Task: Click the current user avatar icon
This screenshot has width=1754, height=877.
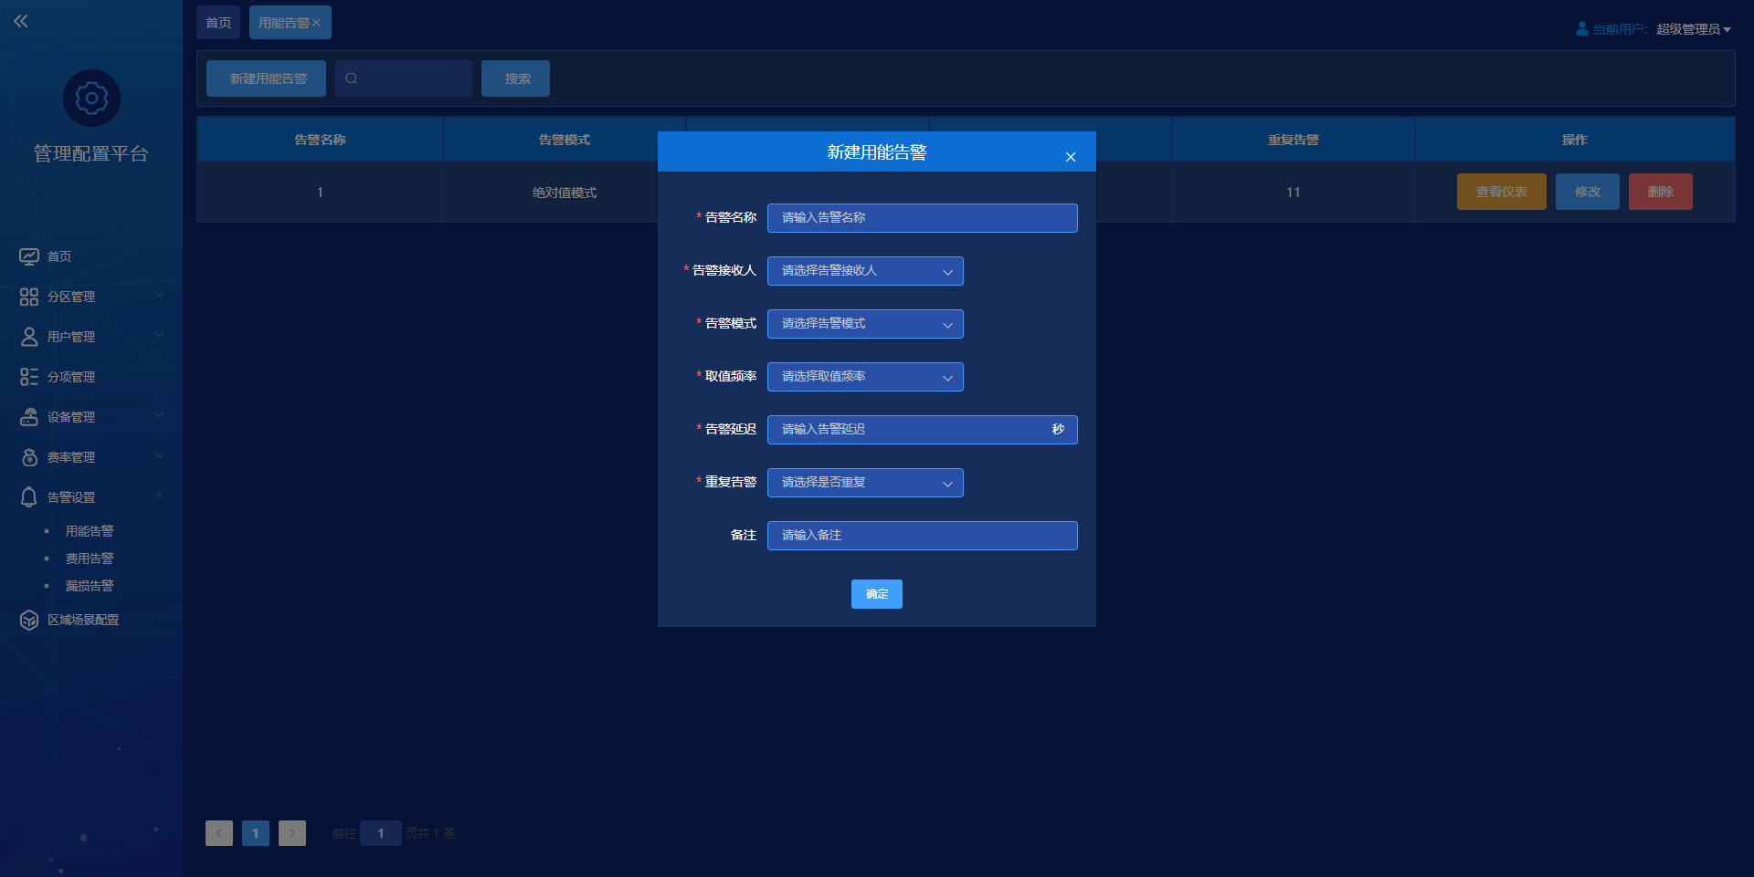Action: point(1582,29)
